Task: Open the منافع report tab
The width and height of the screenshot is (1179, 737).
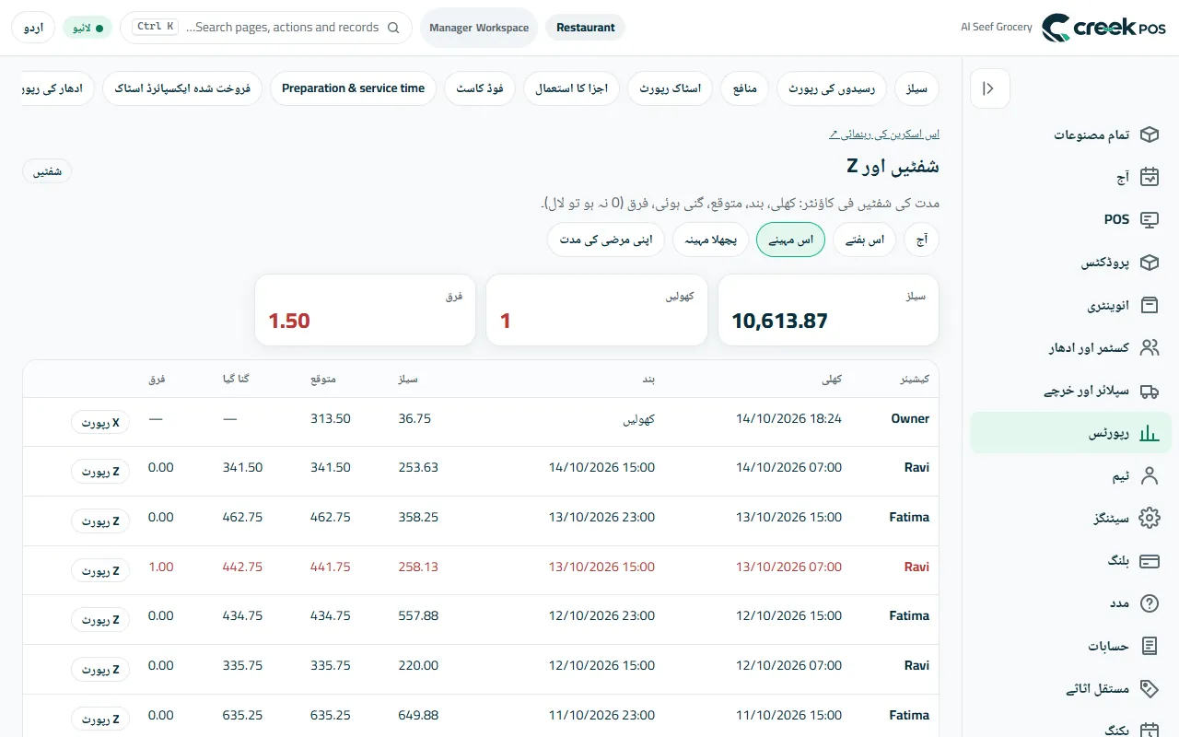Action: click(x=744, y=88)
